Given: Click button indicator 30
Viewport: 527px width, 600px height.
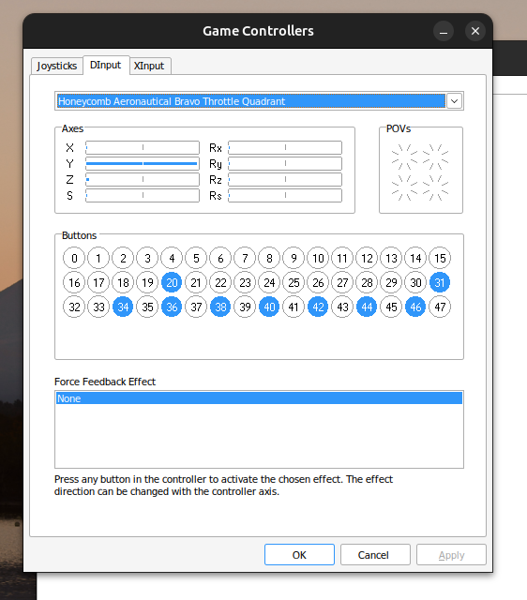Looking at the screenshot, I should (415, 283).
